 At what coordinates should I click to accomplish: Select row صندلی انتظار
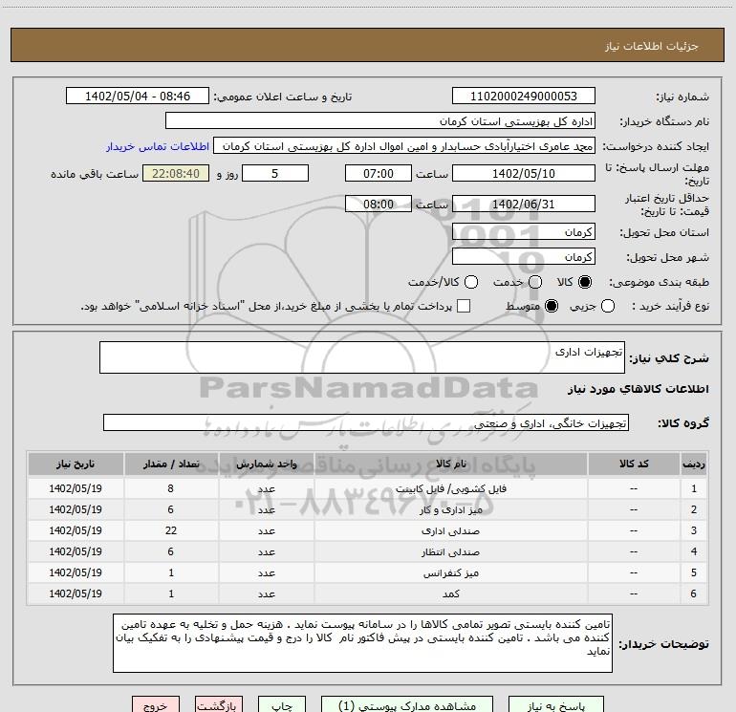(x=368, y=552)
